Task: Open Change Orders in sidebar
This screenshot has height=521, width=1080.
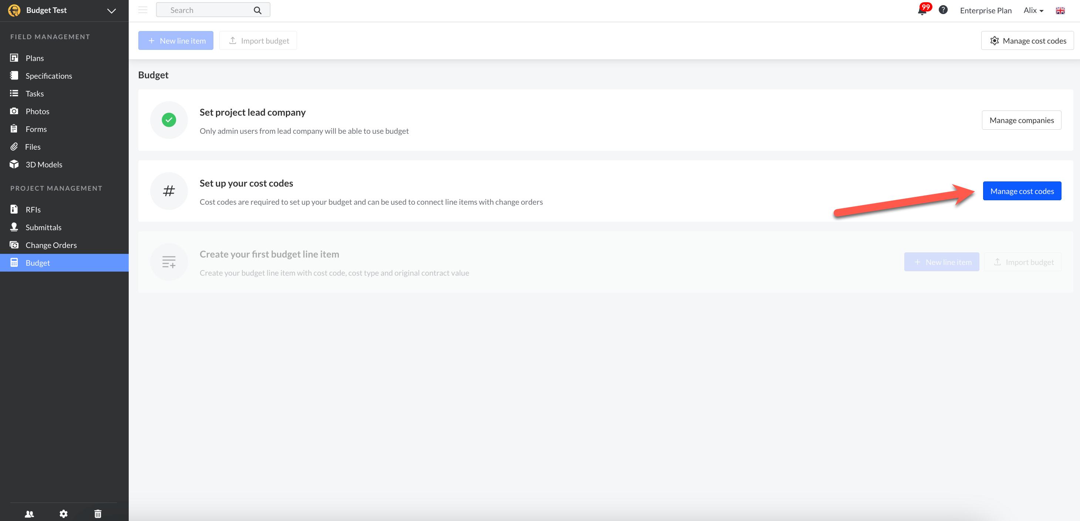Action: click(51, 245)
